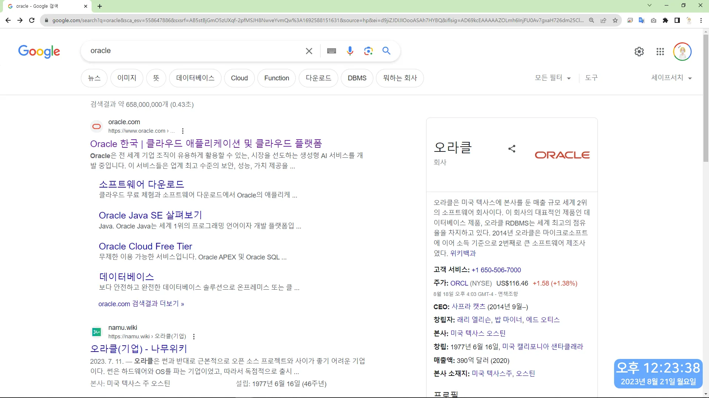This screenshot has height=398, width=709.
Task: Open Google search settings gear
Action: click(639, 52)
